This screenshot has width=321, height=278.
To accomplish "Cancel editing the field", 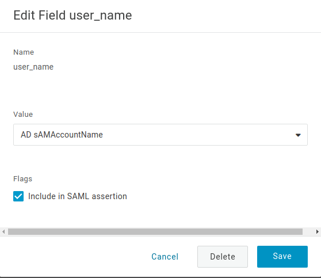I will tap(165, 257).
